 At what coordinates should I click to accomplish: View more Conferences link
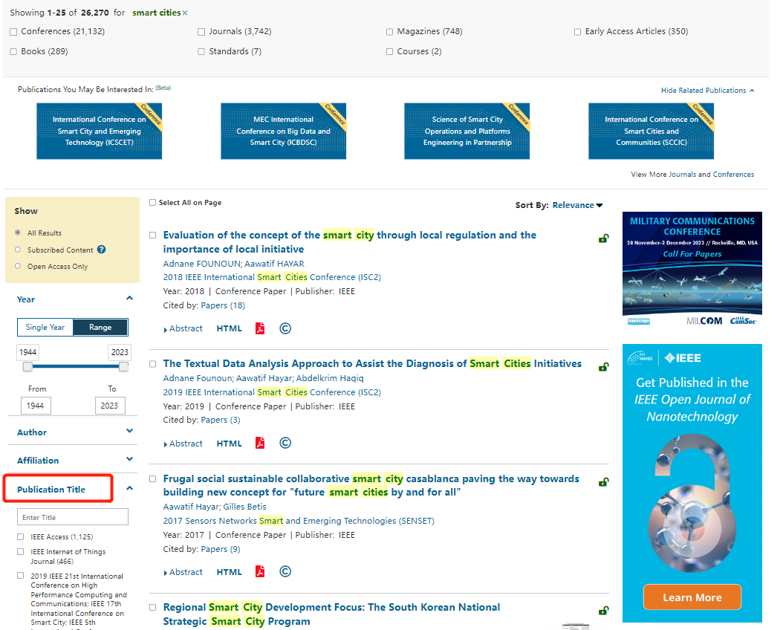coord(733,175)
